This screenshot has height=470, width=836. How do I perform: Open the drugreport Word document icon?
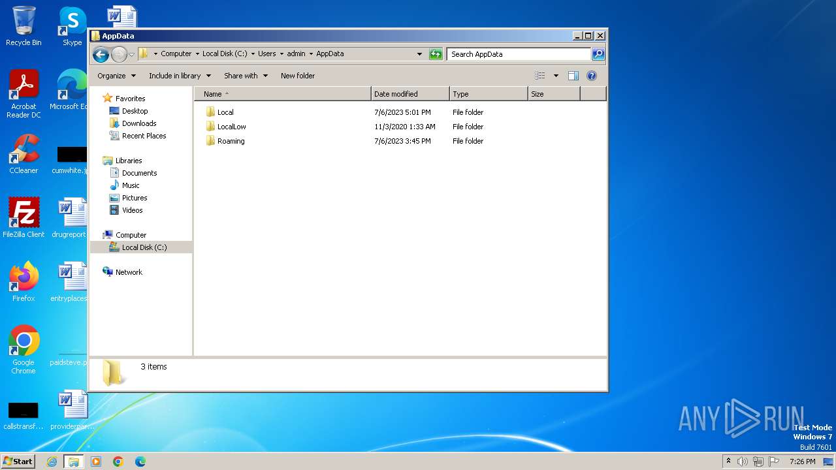pyautogui.click(x=71, y=217)
